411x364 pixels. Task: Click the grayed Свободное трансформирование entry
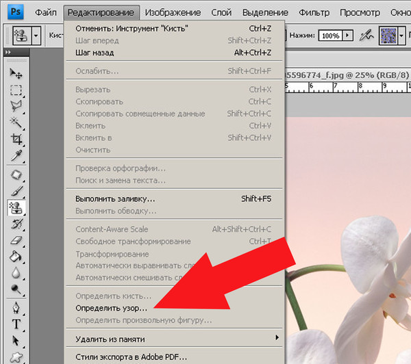pos(174,242)
